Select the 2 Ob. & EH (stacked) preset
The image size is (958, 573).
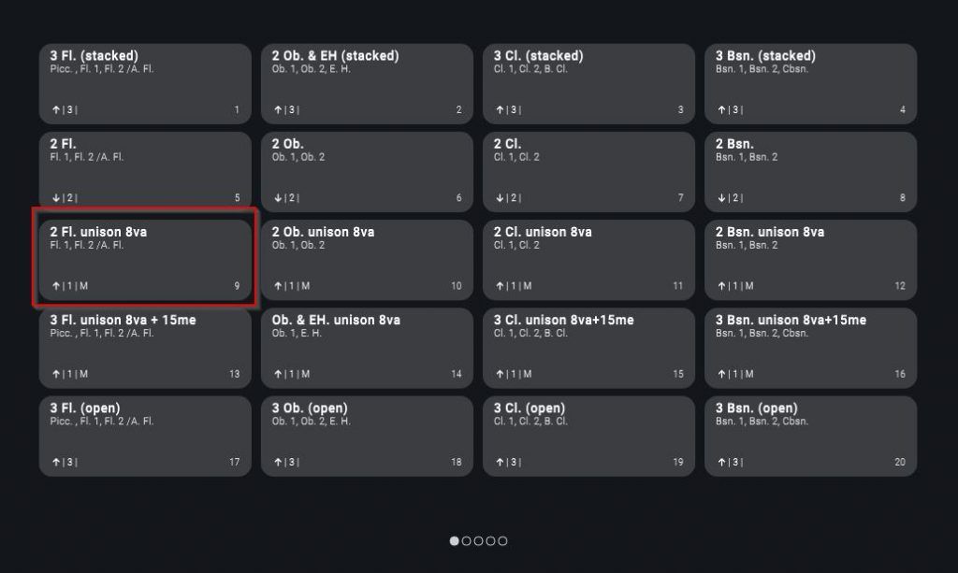(367, 83)
